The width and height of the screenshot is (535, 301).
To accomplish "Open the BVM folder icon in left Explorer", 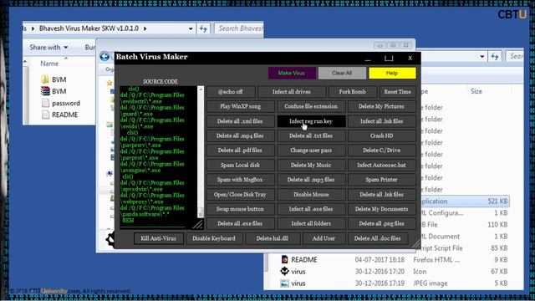I will click(45, 79).
